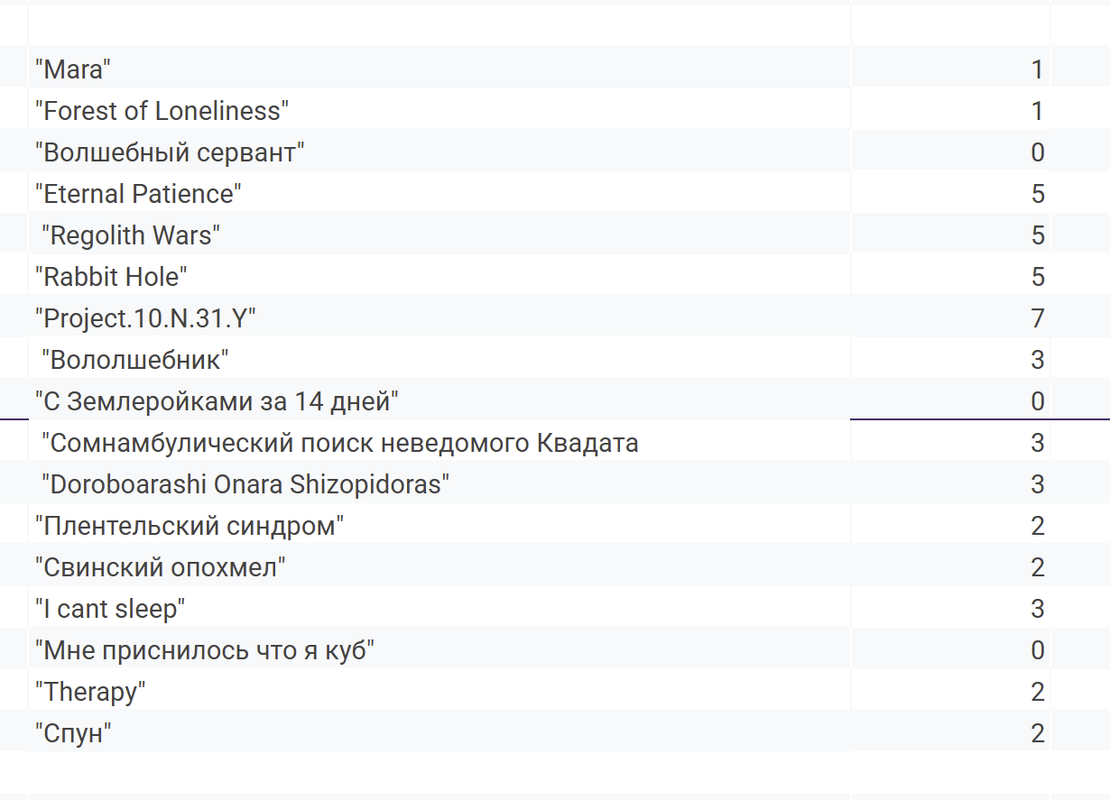Image resolution: width=1110 pixels, height=800 pixels.
Task: Select the "Спун" cell
Action: [x=439, y=732]
